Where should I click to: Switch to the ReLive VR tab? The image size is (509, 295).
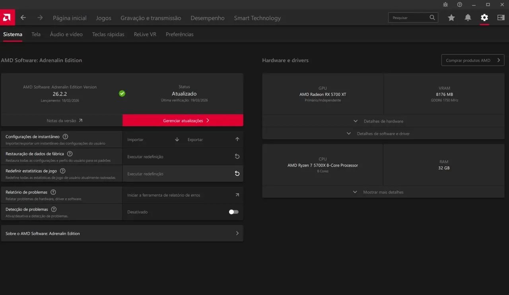point(145,35)
